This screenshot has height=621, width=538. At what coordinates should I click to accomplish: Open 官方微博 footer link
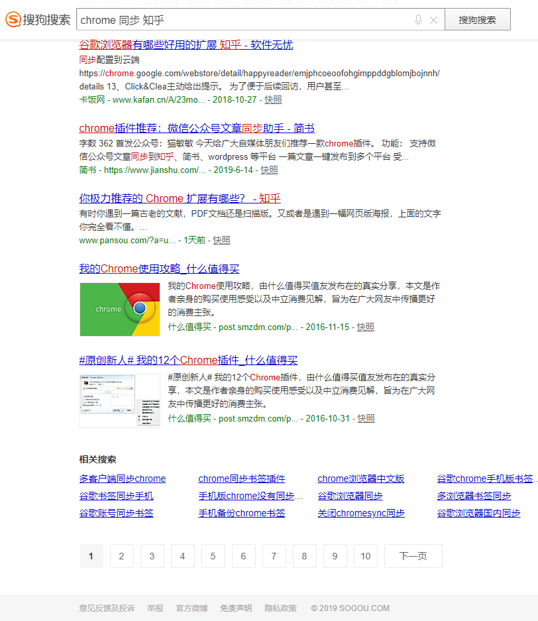pos(192,608)
